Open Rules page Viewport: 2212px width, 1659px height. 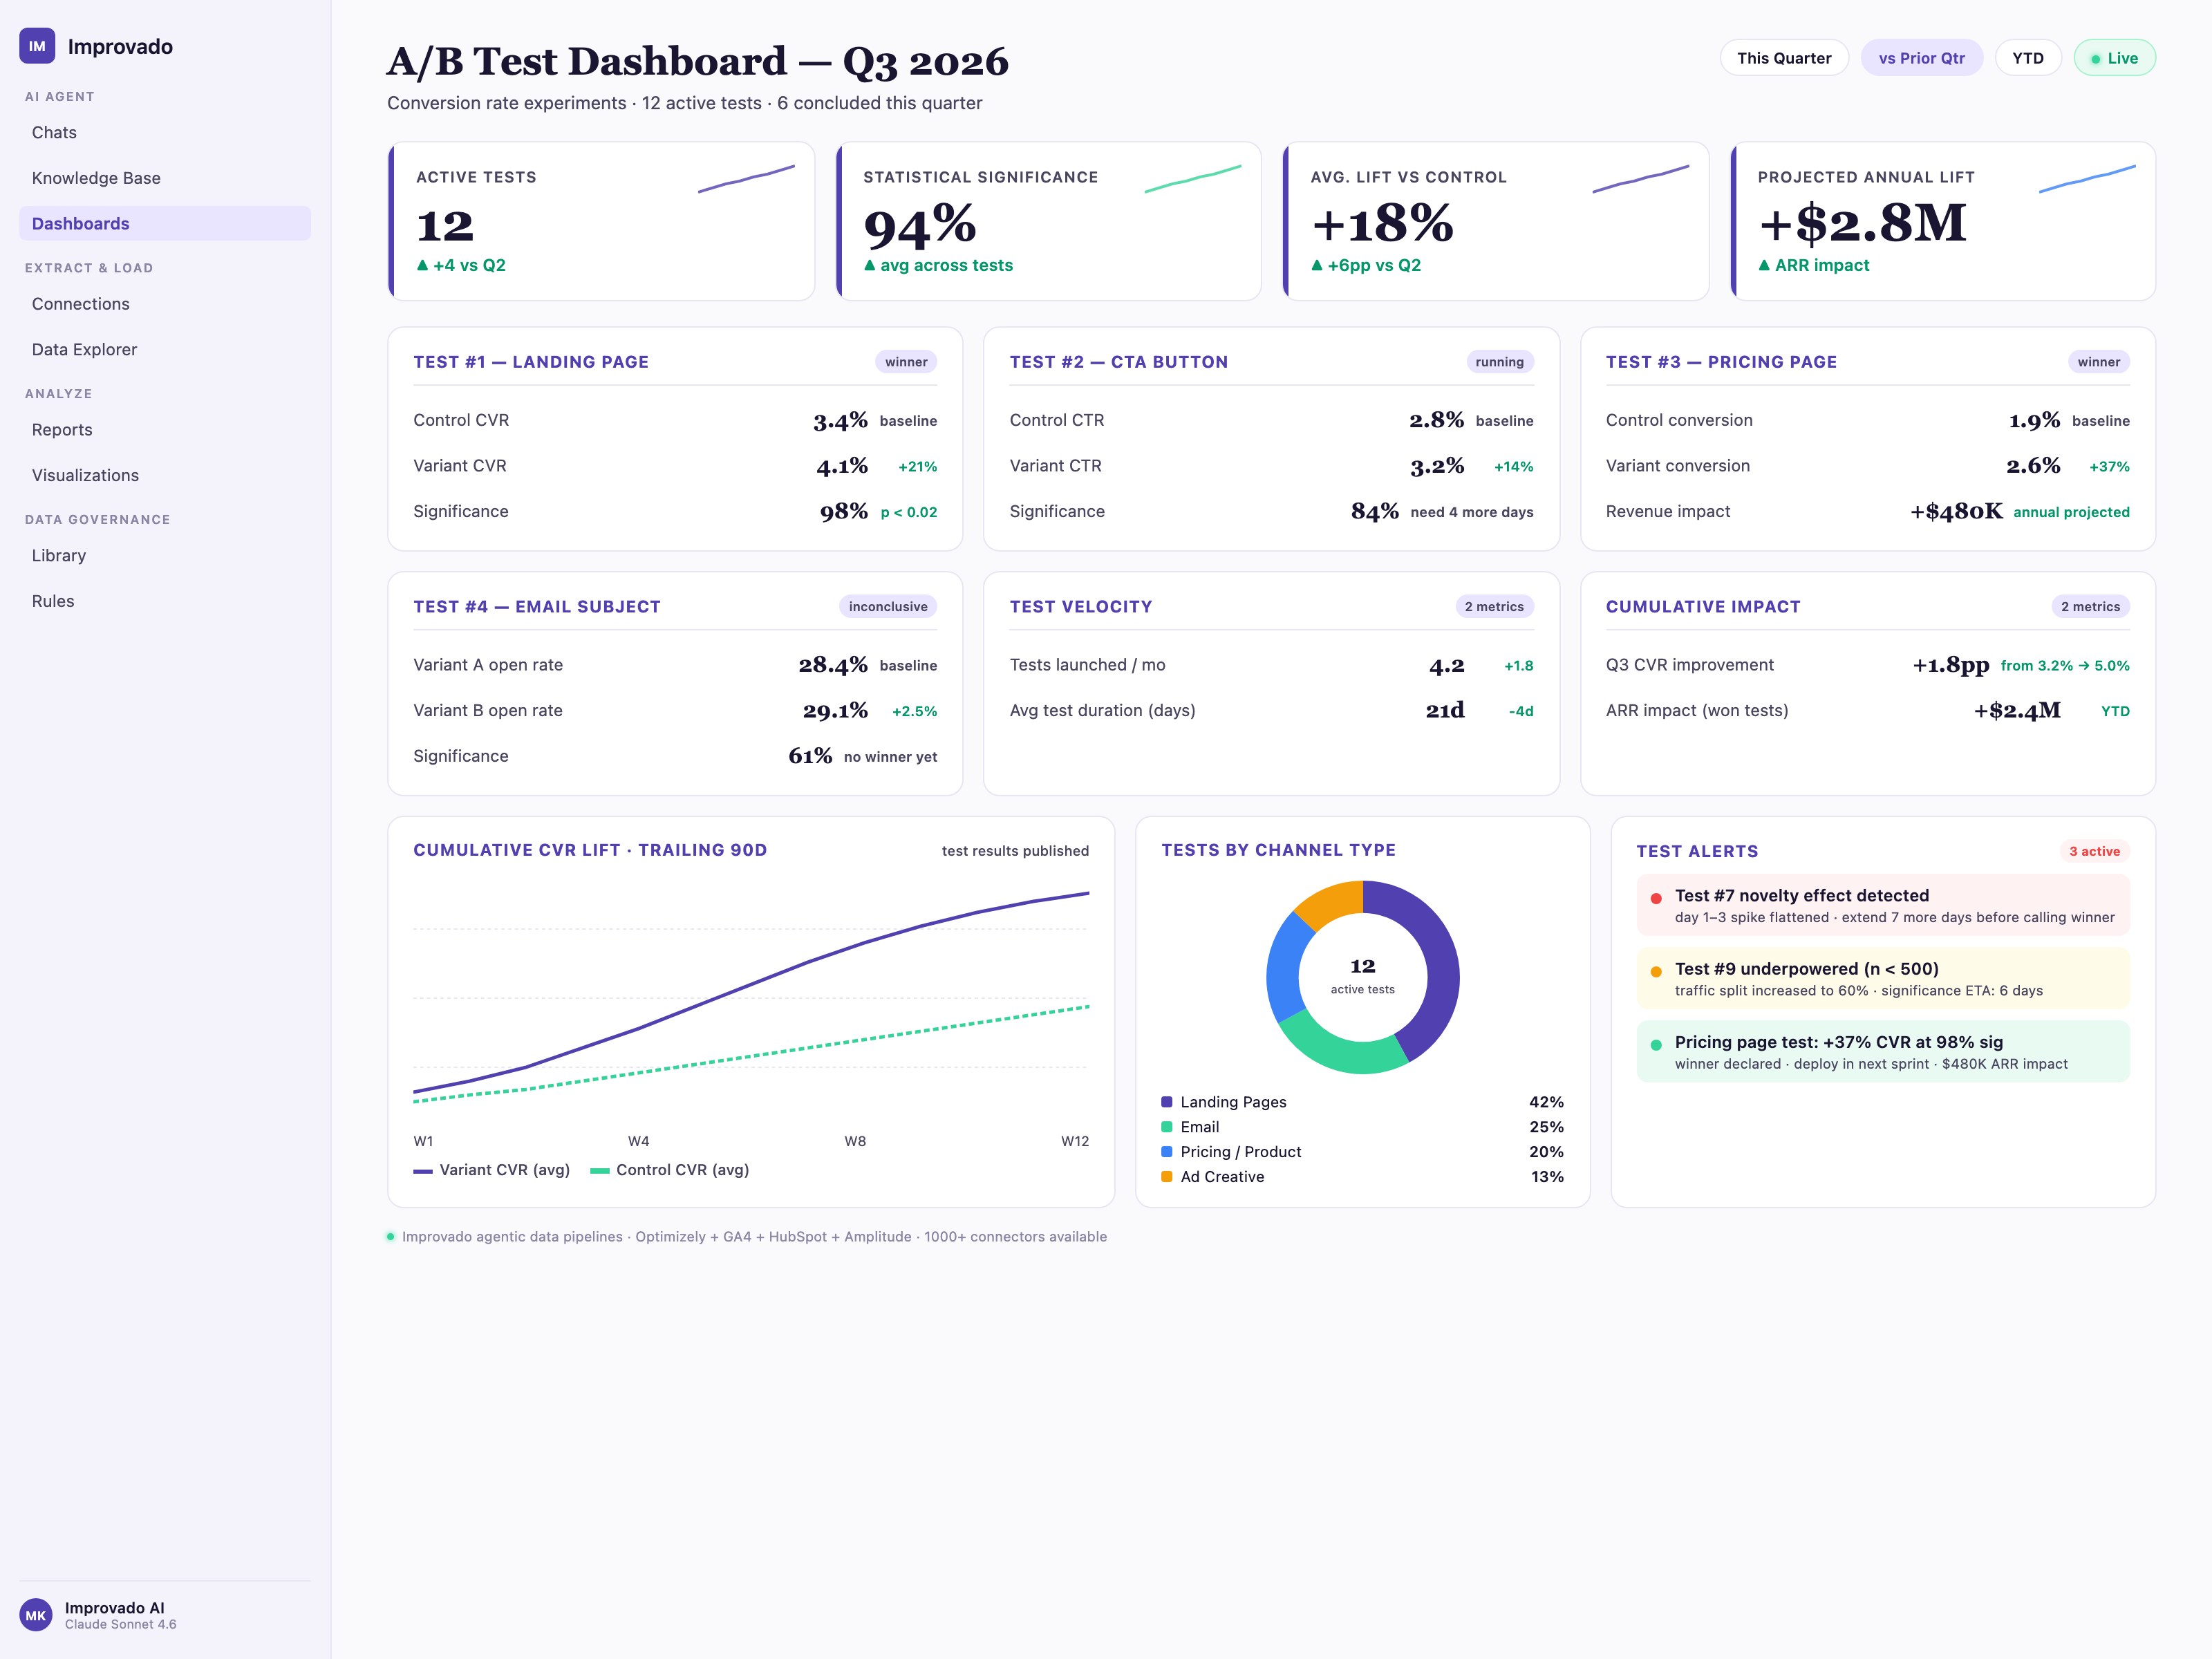coord(165,601)
